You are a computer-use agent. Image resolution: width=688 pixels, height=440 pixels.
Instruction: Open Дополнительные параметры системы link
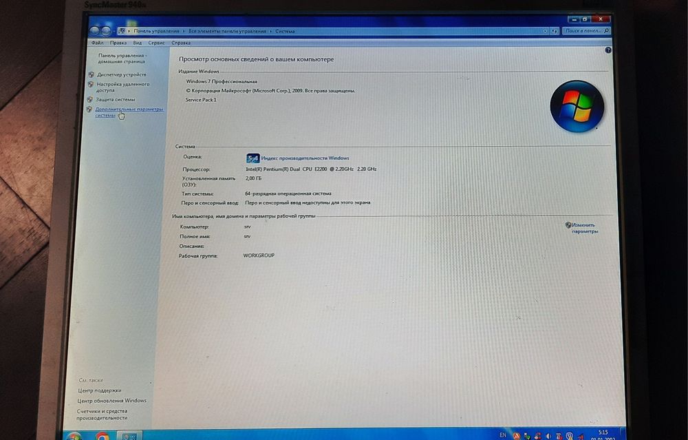click(129, 112)
